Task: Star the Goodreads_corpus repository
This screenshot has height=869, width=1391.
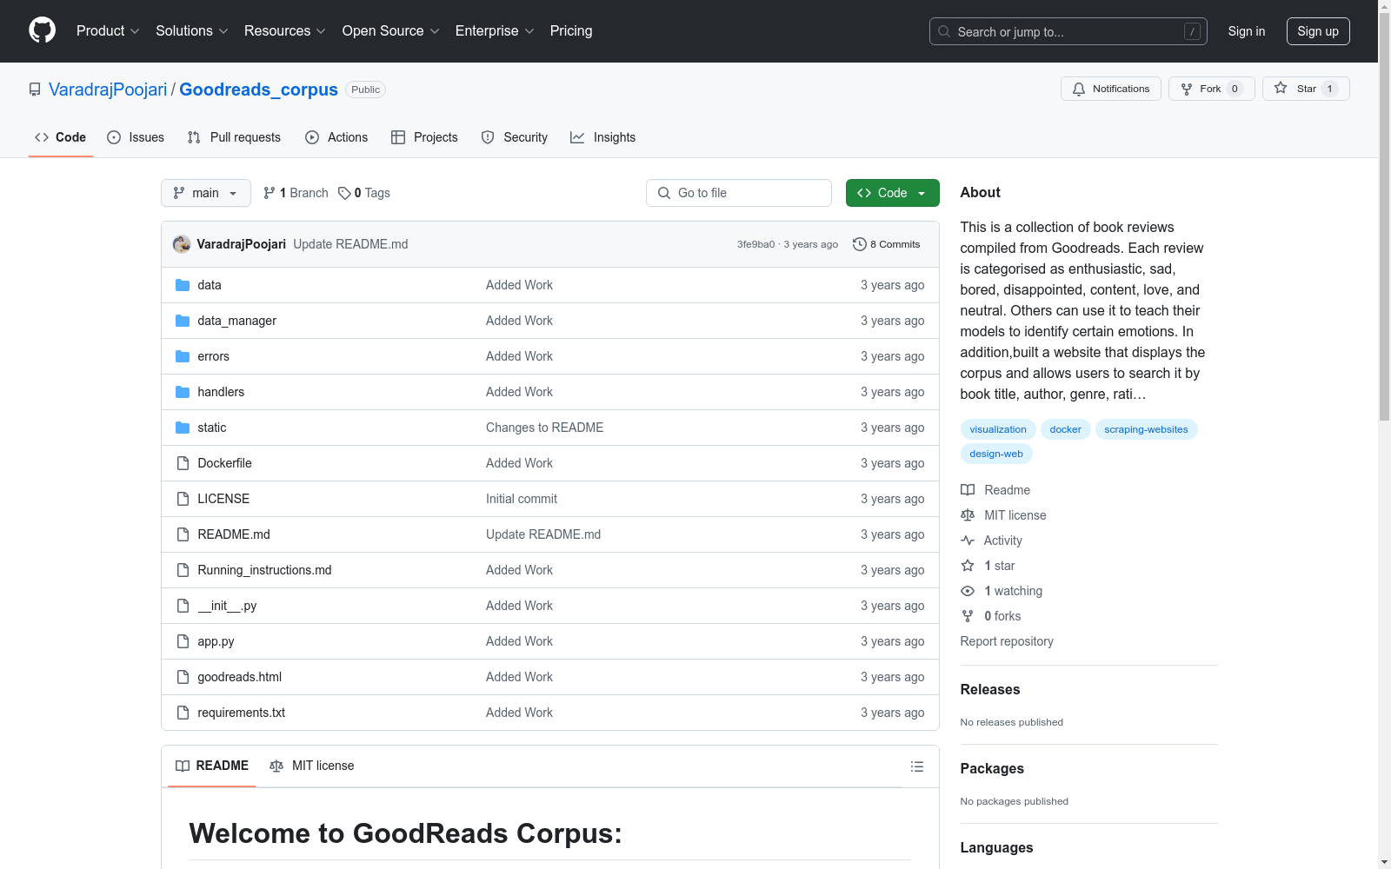Action: (1306, 89)
